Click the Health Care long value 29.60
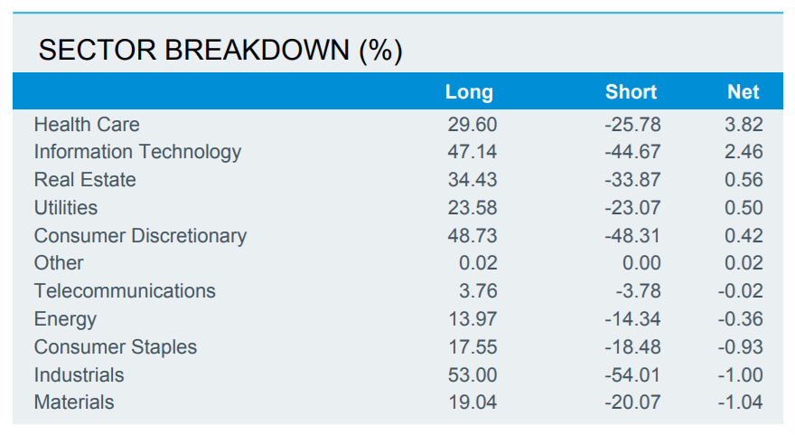Viewport: 795px width, 435px height. [472, 125]
